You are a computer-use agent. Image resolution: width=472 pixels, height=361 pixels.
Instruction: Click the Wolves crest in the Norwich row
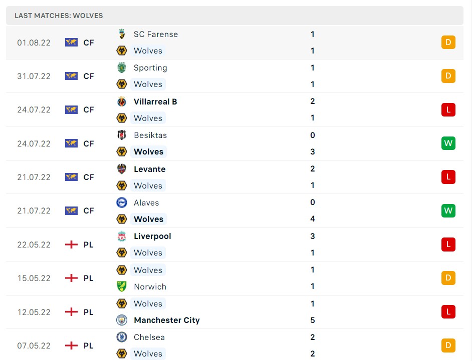tap(121, 270)
